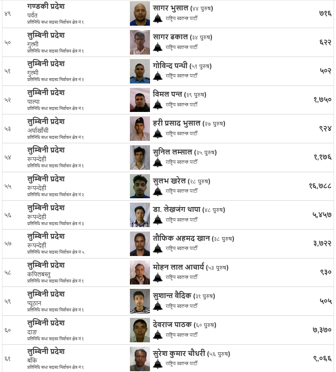Click the vote count १६,७८८
Image resolution: width=336 pixels, height=372 pixels.
tap(320, 186)
